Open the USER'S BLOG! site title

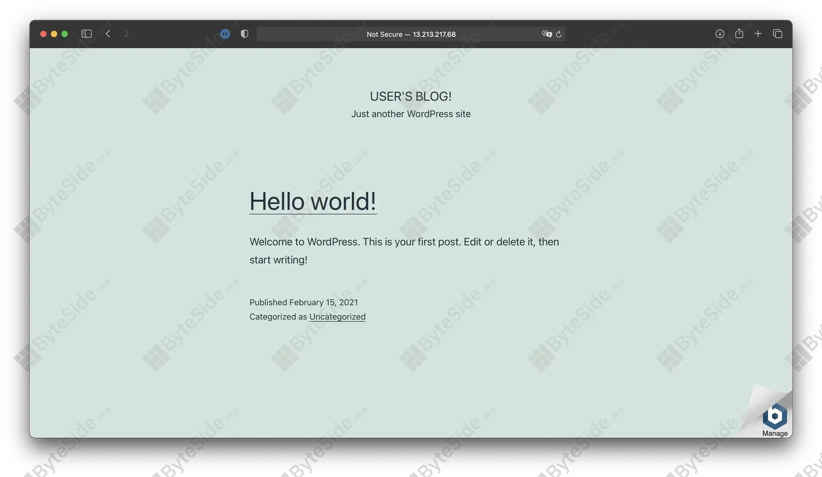(x=411, y=96)
